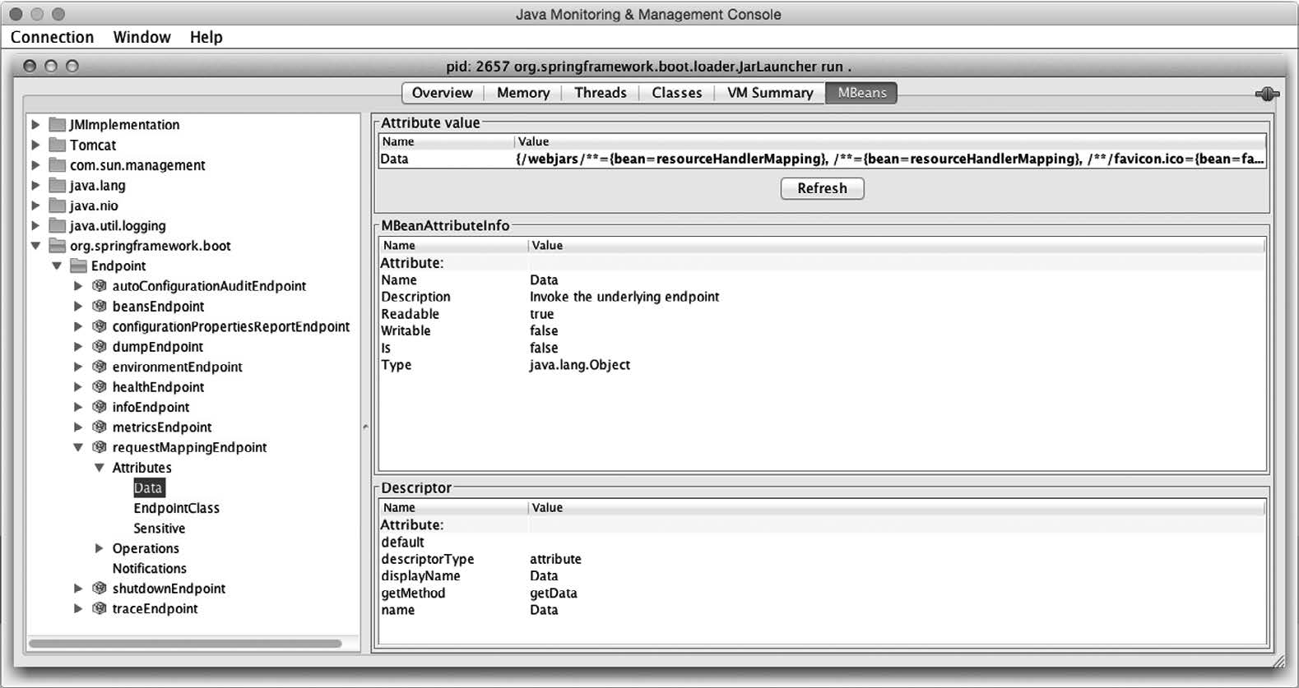The width and height of the screenshot is (1299, 688).
Task: Click the beansEndpoint MBean icon
Action: pos(99,307)
